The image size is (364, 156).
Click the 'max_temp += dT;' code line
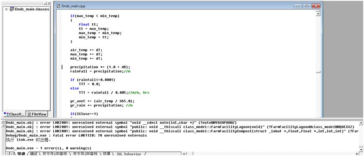tap(86, 54)
